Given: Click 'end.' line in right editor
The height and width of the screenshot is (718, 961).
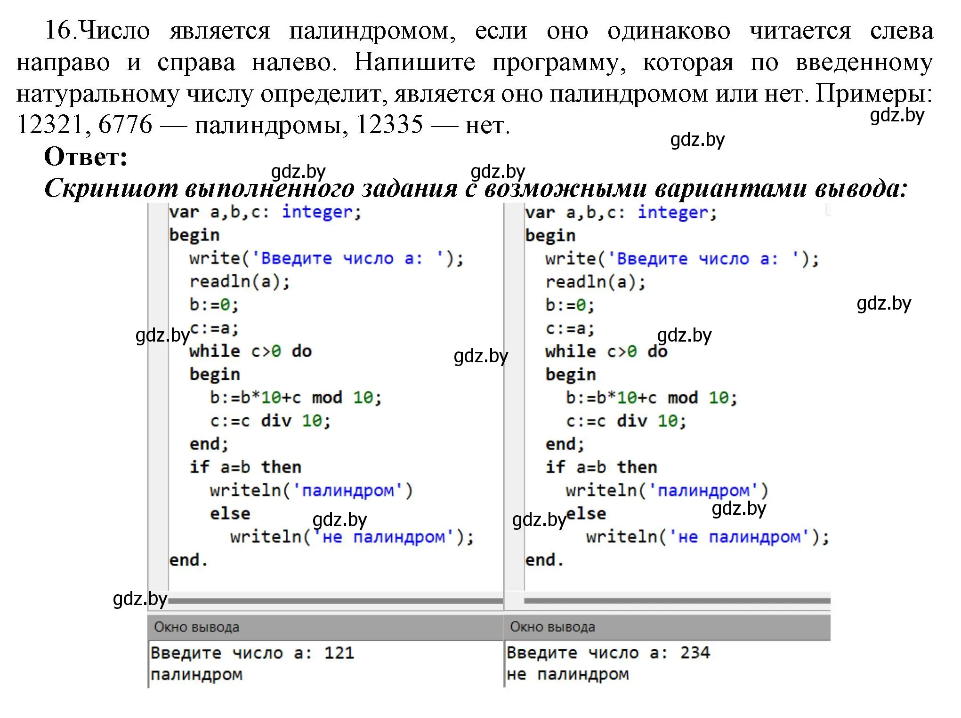Looking at the screenshot, I should [x=544, y=560].
